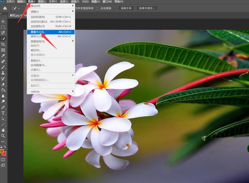Expand the toolbox panel double arrows
Viewport: 249px width, 183px height.
click(x=1, y=14)
